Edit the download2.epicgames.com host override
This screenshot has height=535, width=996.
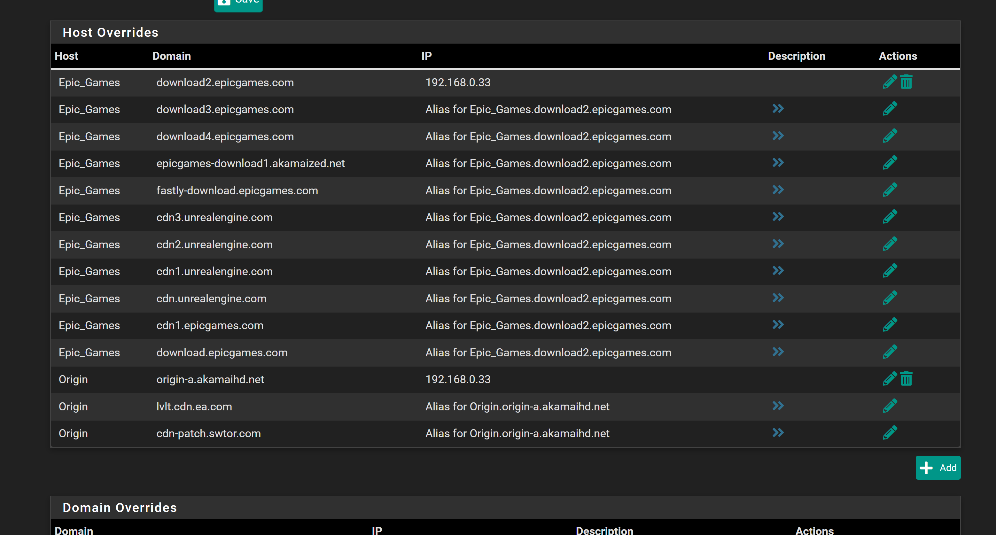point(890,82)
